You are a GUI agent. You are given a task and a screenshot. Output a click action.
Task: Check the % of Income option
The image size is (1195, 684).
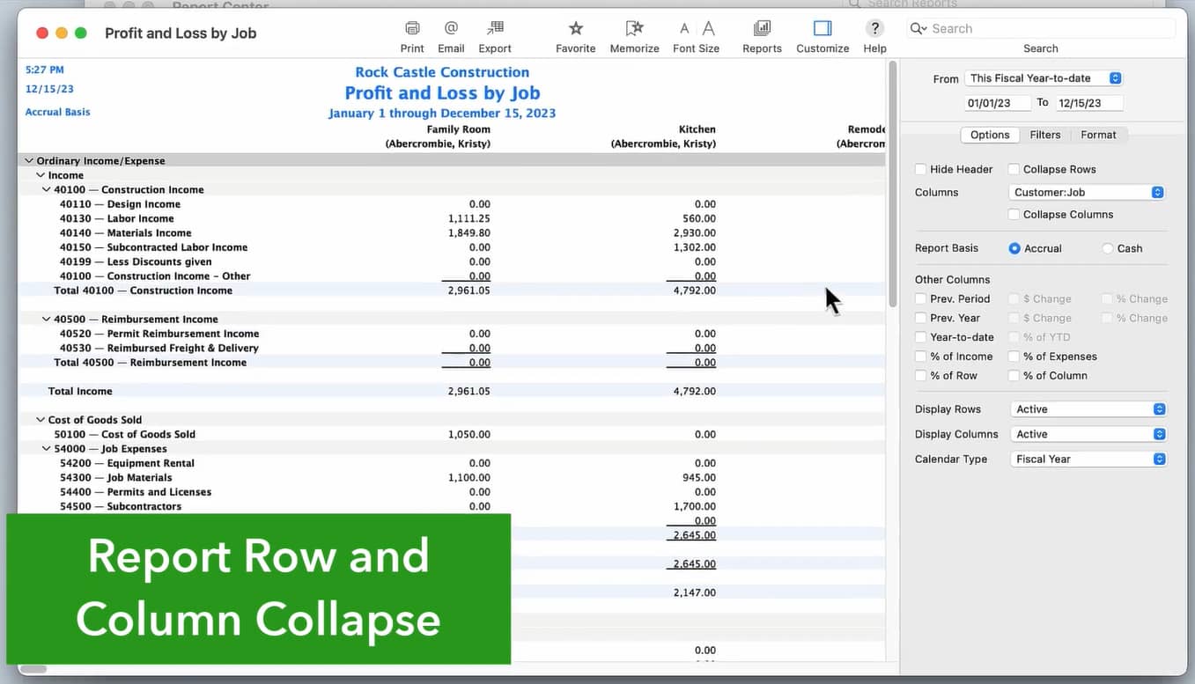[x=920, y=357]
